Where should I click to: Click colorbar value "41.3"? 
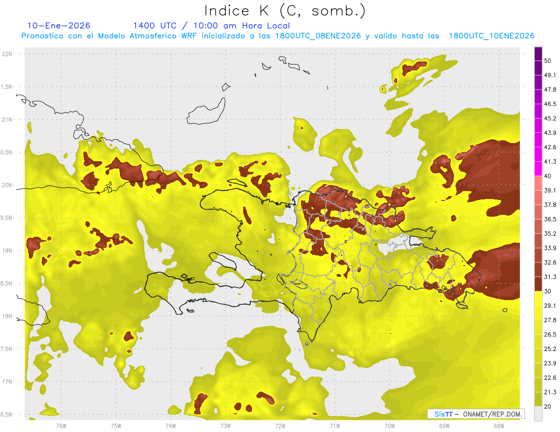pos(550,162)
